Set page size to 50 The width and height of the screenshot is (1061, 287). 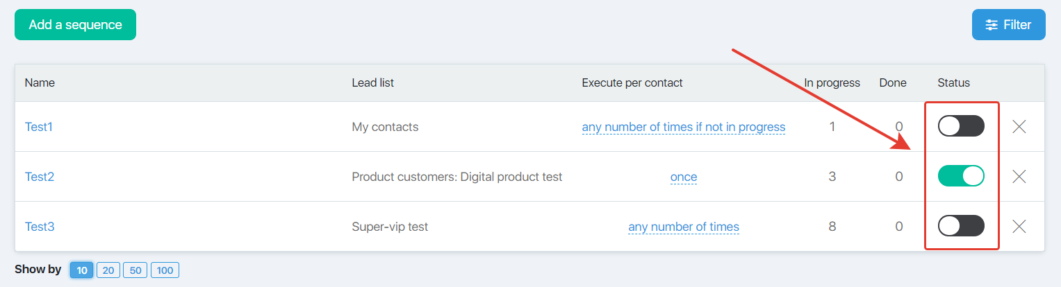(135, 270)
